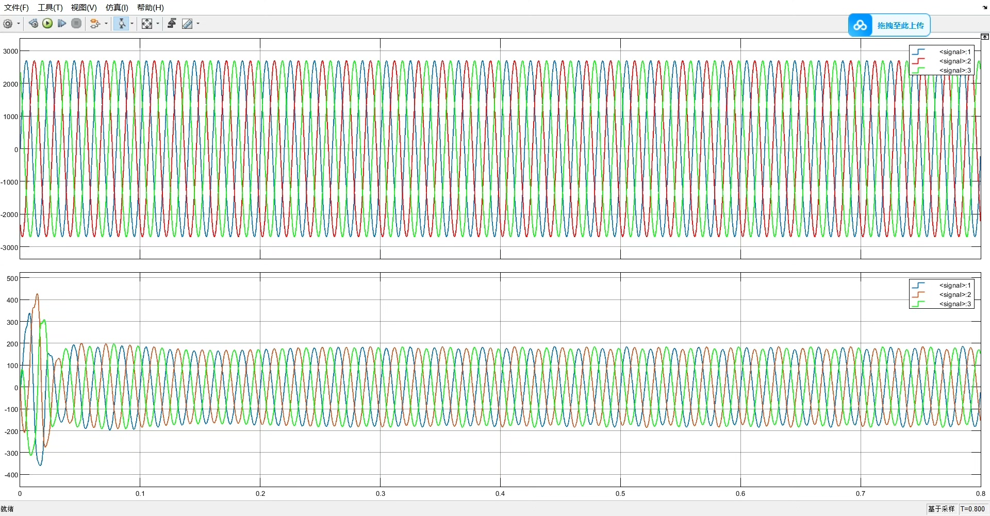Click blue line marker in top legend
This screenshot has height=516, width=990.
[x=918, y=52]
